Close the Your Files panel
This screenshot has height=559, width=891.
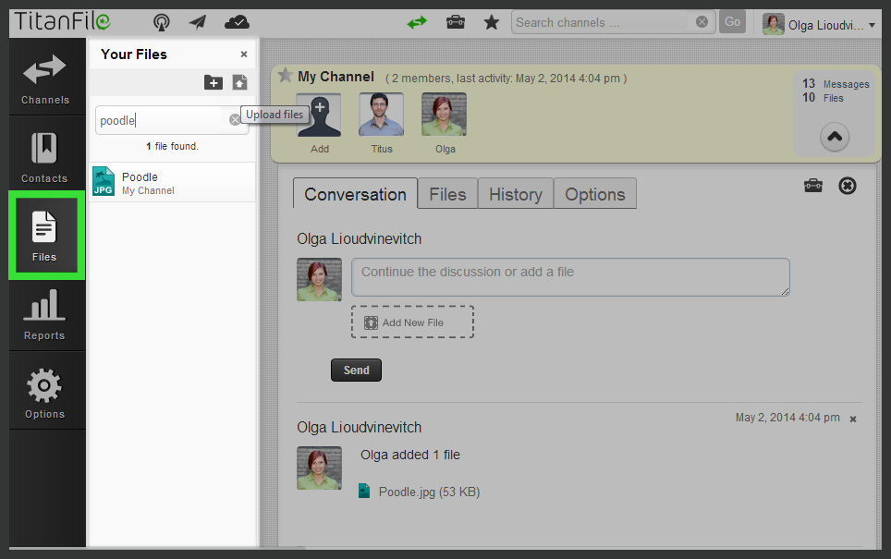click(244, 54)
